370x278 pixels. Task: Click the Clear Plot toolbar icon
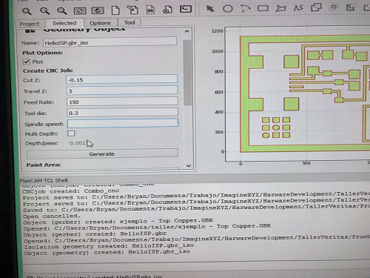click(80, 10)
